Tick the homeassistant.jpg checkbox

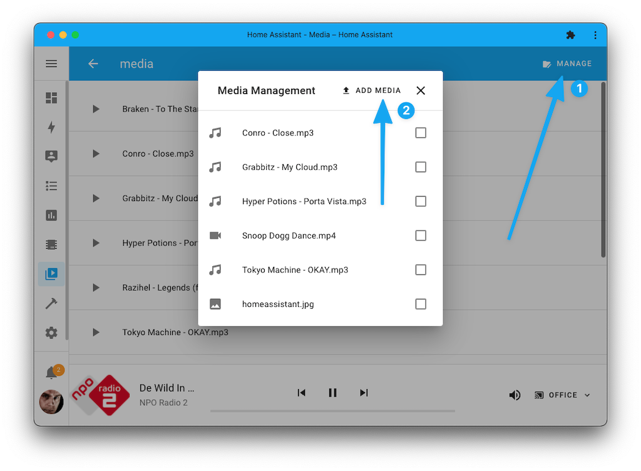[420, 304]
